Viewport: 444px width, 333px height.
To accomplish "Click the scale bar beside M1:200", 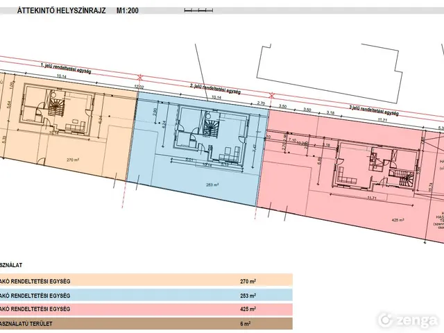I will click(x=198, y=10).
